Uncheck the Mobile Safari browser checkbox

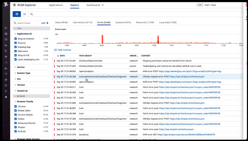[x=16, y=111]
